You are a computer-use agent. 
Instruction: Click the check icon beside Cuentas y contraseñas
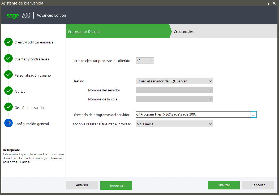[x=8, y=58]
